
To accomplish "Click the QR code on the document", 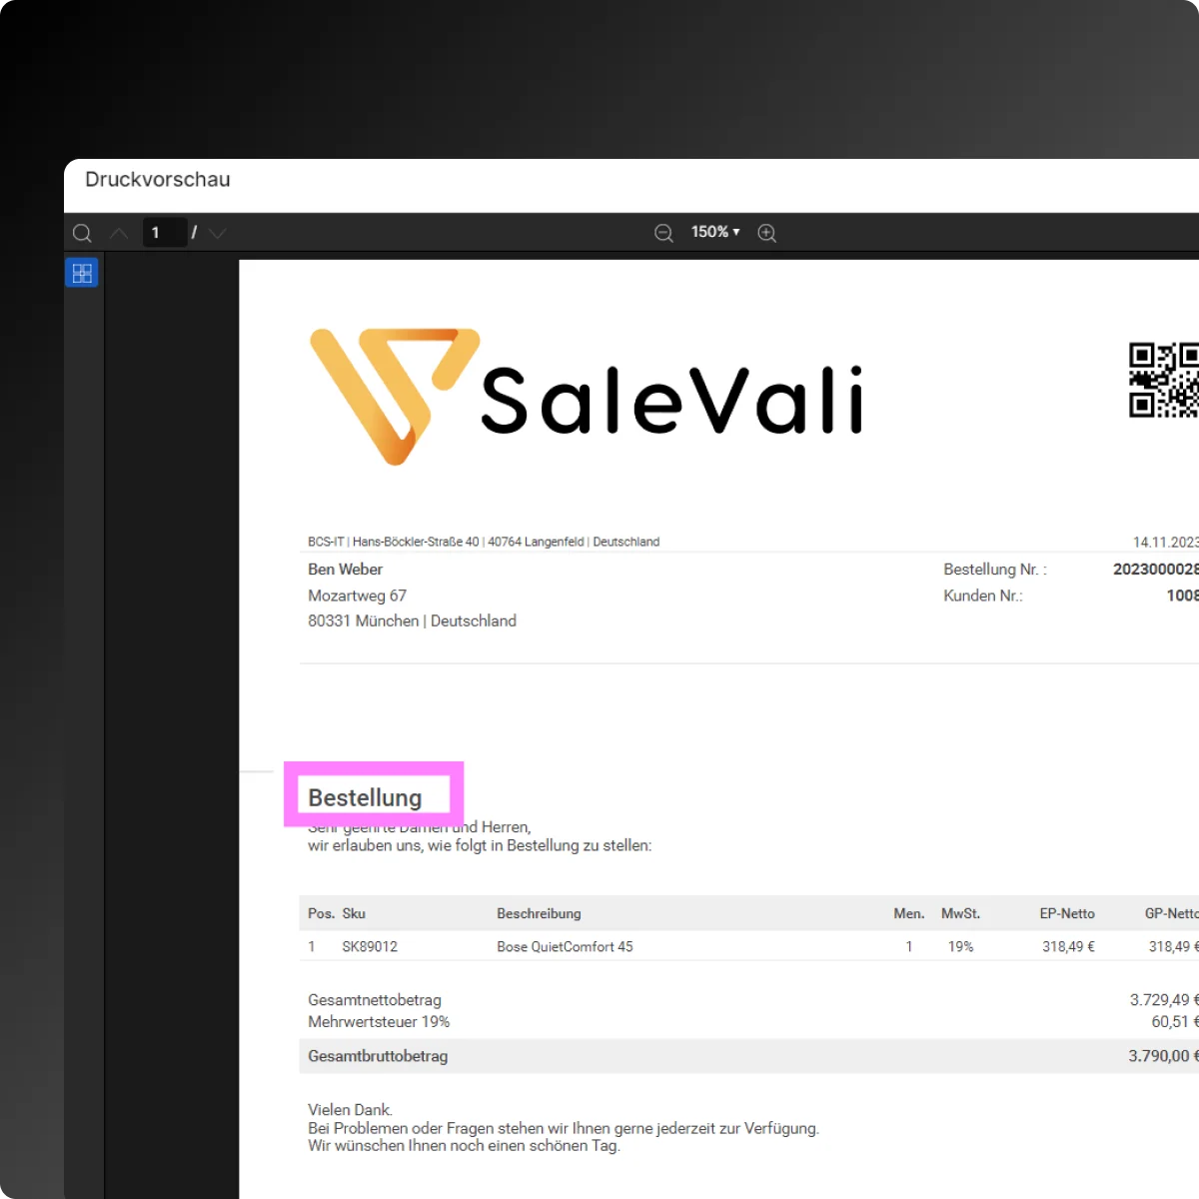I will (1163, 380).
